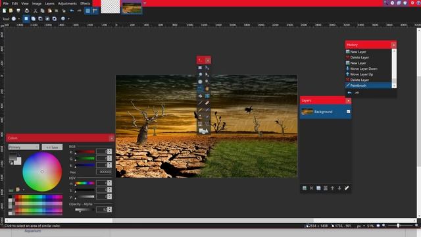Toggle rulers display

(x=95, y=11)
